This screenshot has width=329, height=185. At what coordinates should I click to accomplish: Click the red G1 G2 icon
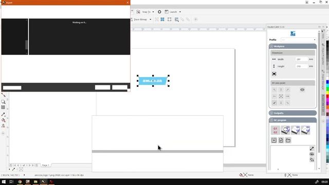(x=276, y=130)
